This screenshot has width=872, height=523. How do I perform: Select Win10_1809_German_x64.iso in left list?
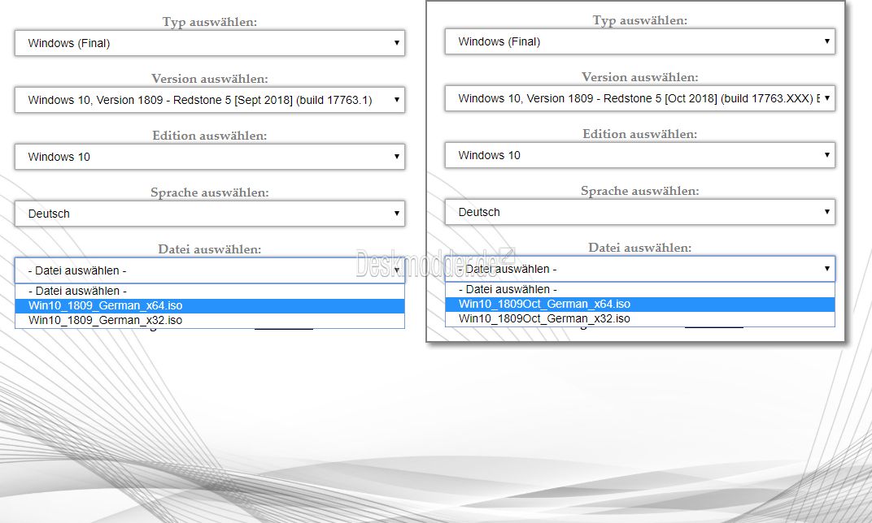pos(210,306)
